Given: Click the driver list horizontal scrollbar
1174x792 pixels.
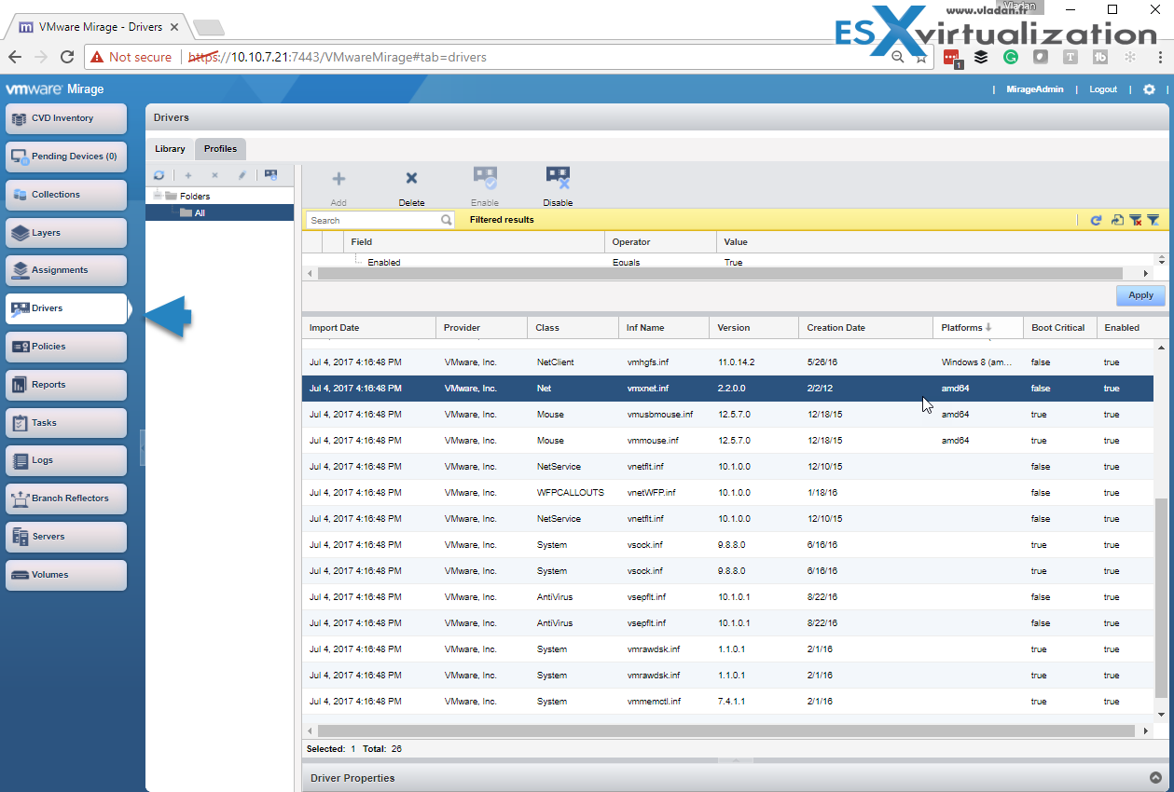Looking at the screenshot, I should tap(725, 731).
